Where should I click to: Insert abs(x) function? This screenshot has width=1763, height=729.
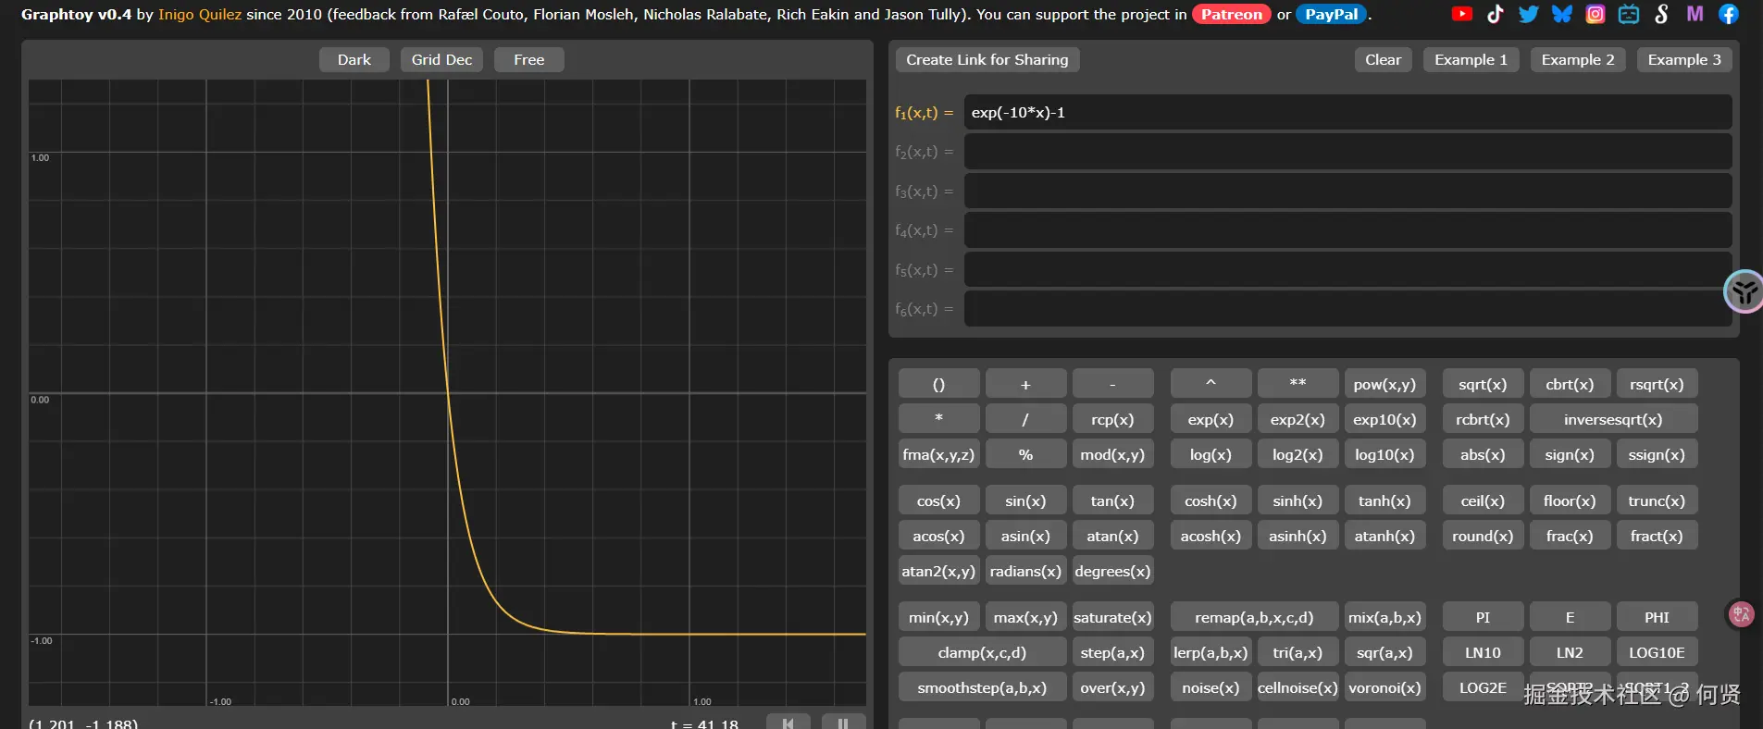[1483, 454]
